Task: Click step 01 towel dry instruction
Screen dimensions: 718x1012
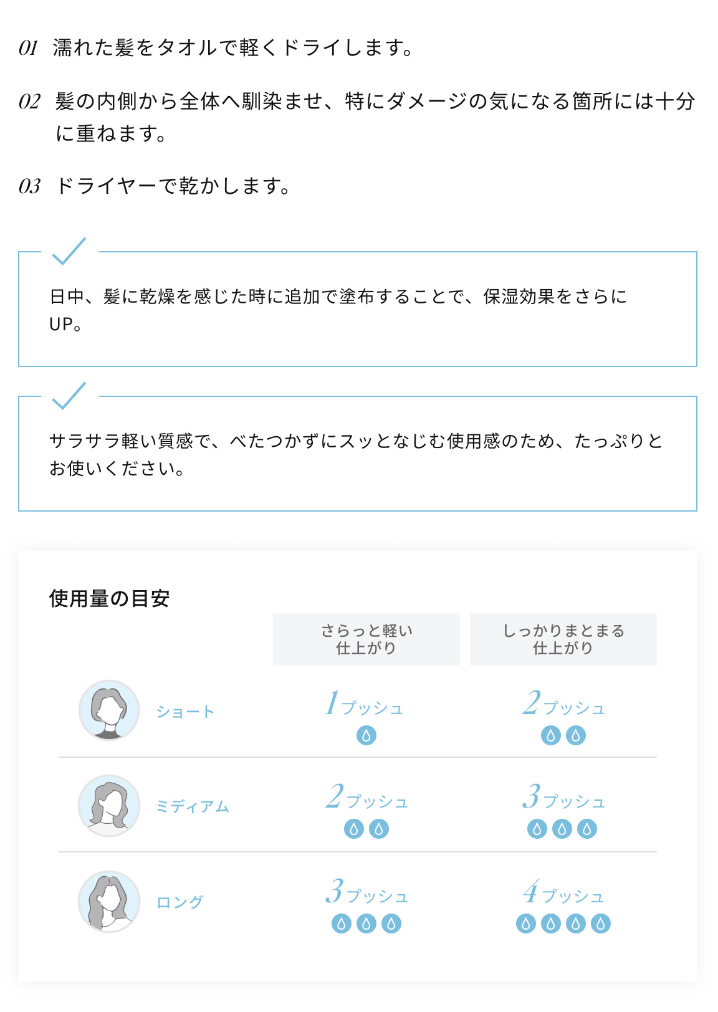Action: coord(233,48)
